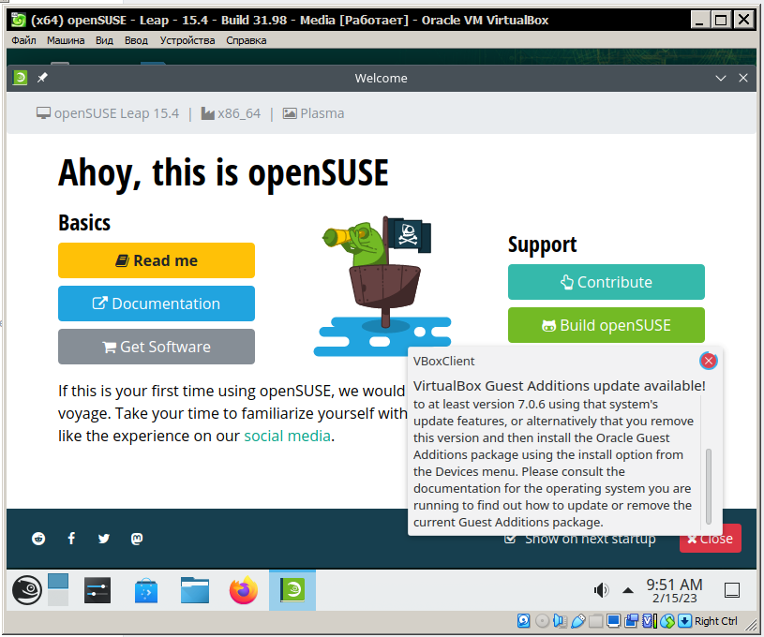Click the pin icon in Welcome title bar
Viewport: 764px width, 637px height.
click(x=42, y=78)
